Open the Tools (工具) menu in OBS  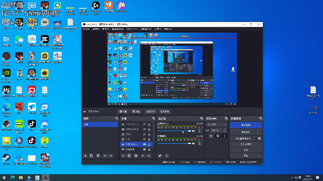157,29
